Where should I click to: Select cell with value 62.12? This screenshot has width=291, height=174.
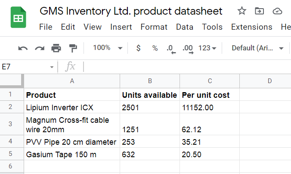tap(210, 124)
